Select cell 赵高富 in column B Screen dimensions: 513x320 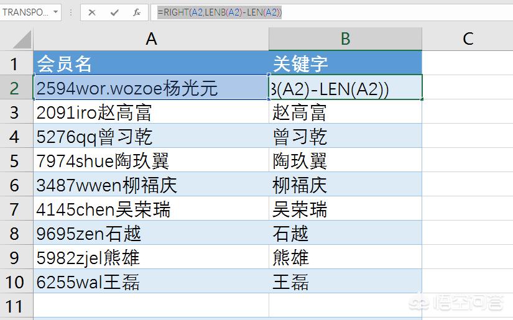point(346,111)
